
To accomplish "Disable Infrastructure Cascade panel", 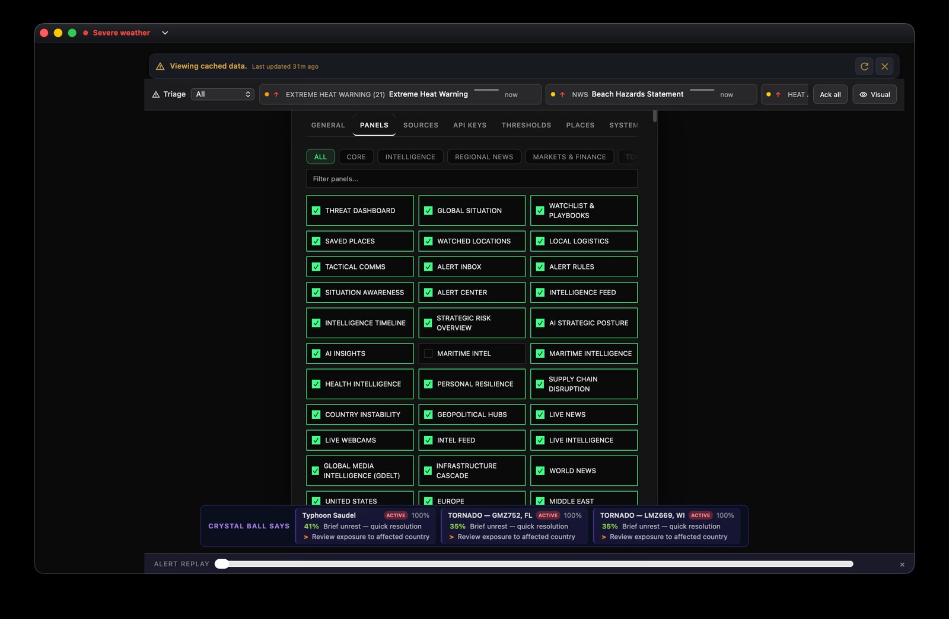I will (x=428, y=471).
